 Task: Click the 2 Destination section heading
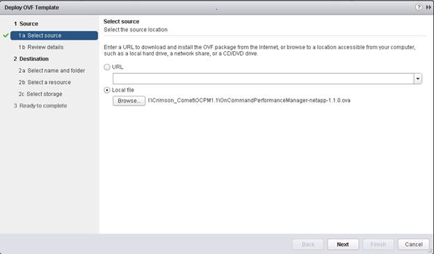(31, 59)
